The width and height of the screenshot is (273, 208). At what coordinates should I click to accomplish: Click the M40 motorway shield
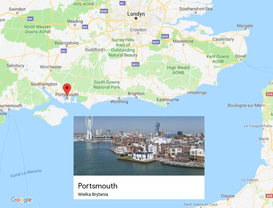(x=104, y=11)
